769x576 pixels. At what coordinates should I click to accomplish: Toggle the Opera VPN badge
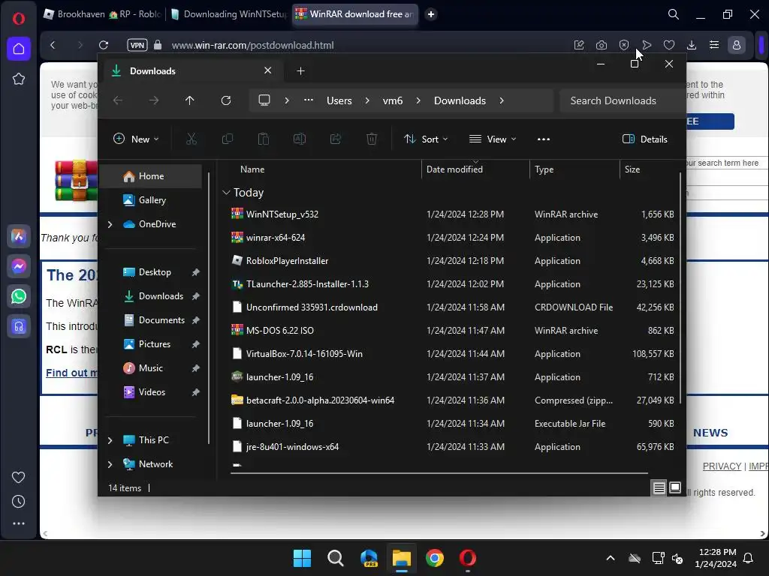pyautogui.click(x=137, y=45)
